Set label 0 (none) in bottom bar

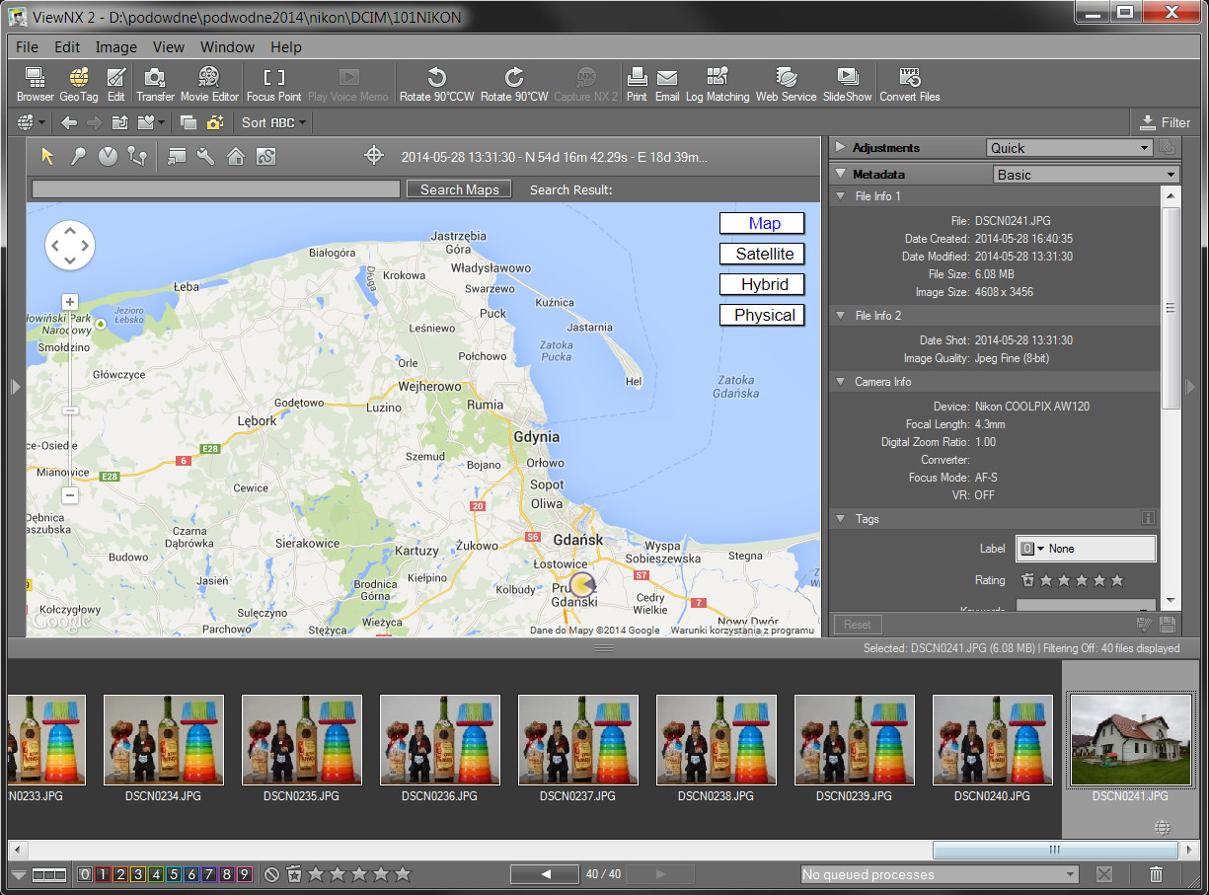click(85, 874)
